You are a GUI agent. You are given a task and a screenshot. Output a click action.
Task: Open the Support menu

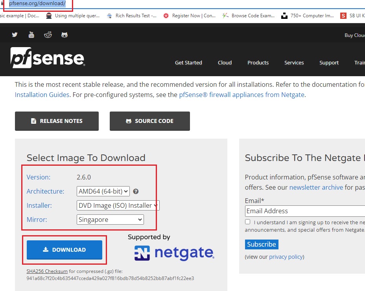click(x=329, y=62)
